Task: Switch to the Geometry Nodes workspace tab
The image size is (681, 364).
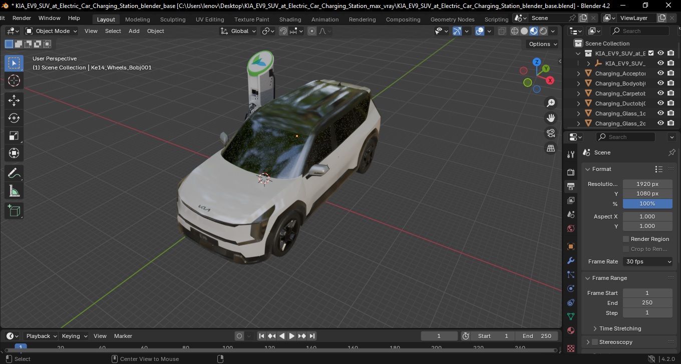Action: coord(452,19)
